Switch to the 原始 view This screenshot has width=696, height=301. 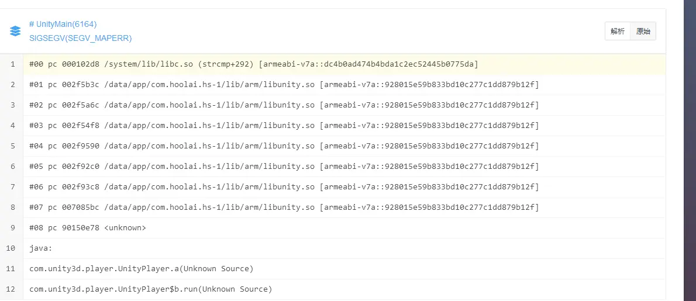[x=643, y=31]
